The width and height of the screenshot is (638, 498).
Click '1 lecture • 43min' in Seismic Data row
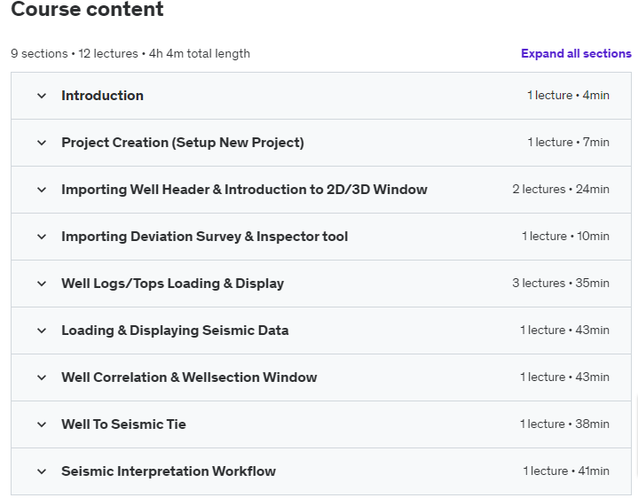click(564, 330)
